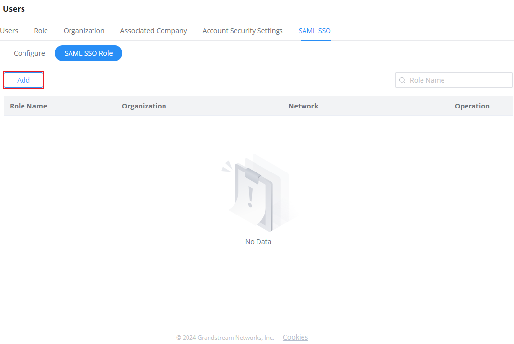This screenshot has width=514, height=344.
Task: Focus the Role Name search field
Action: (x=454, y=80)
